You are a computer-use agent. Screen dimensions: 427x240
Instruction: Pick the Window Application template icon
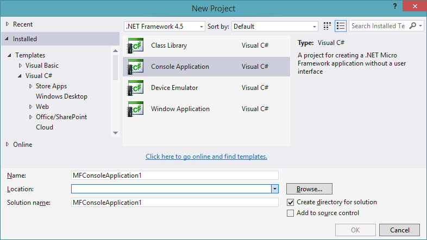coord(135,109)
